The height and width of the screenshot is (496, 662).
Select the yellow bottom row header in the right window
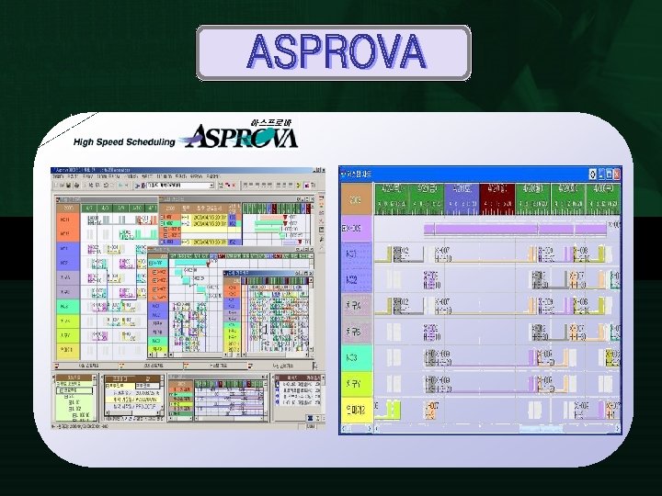[357, 410]
